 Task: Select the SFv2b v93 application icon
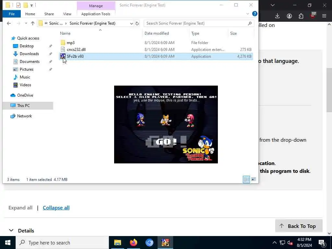(63, 56)
